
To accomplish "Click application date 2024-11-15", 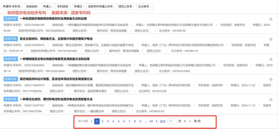I will pos(248,105).
